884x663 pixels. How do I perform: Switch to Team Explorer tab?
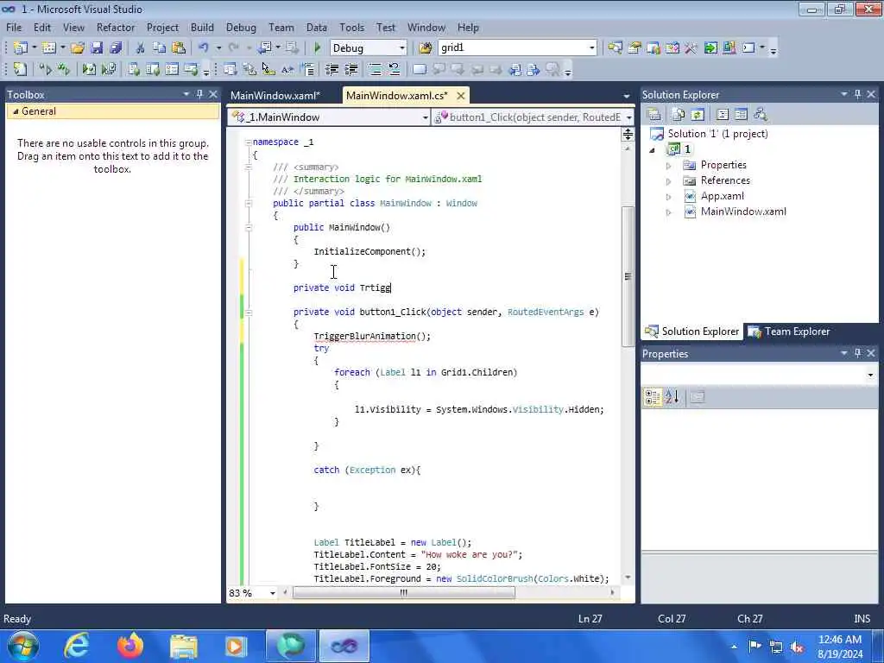point(789,331)
